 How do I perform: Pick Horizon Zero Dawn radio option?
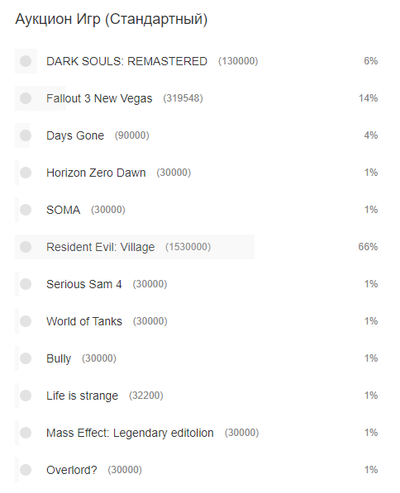(x=26, y=173)
